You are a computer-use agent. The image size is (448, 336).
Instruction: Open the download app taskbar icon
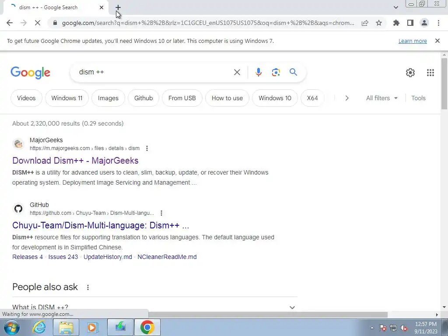pos(120,327)
